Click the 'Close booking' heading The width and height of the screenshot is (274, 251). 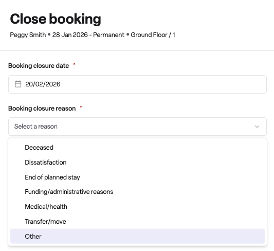56,19
